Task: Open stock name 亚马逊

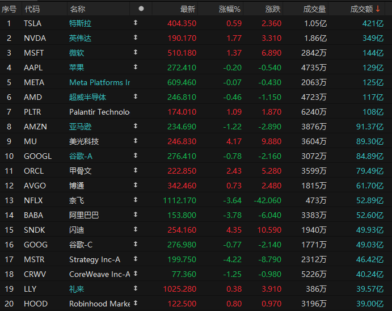Action: [x=80, y=127]
